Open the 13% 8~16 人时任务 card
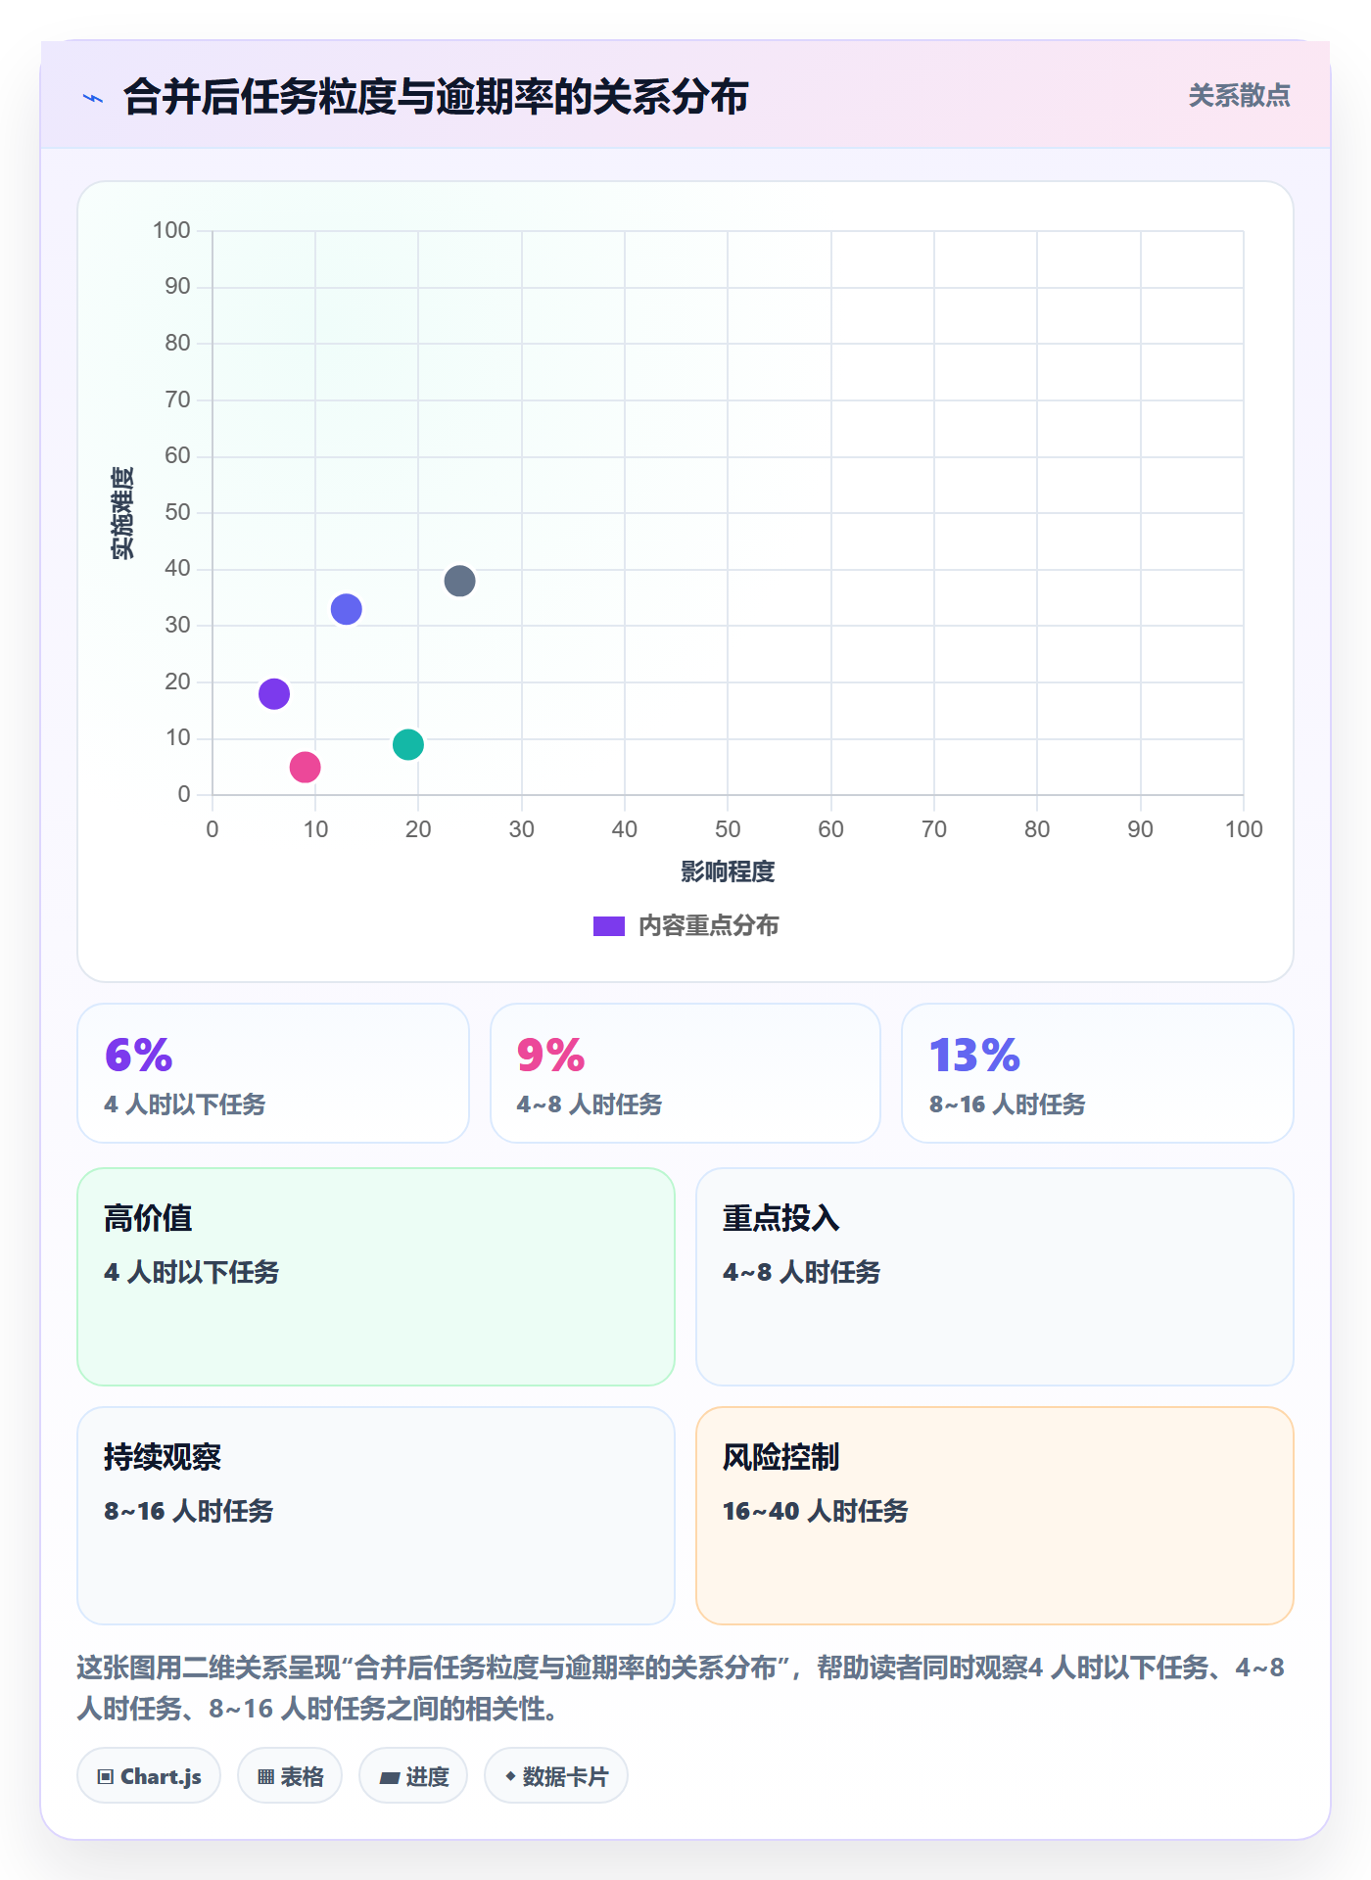Screen dimensions: 1371x1880 tap(1098, 1073)
